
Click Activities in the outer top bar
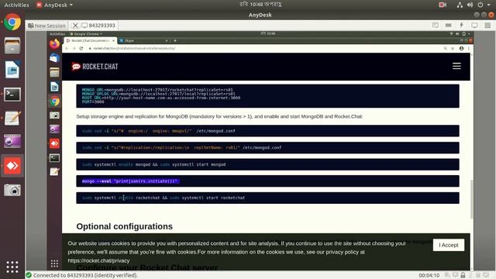[x=16, y=5]
